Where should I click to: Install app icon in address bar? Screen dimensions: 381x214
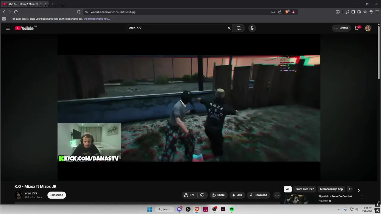pyautogui.click(x=273, y=12)
